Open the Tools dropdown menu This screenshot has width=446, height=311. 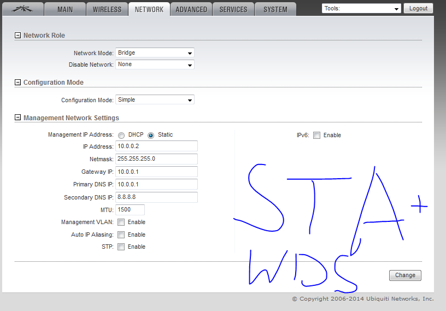[x=361, y=9]
